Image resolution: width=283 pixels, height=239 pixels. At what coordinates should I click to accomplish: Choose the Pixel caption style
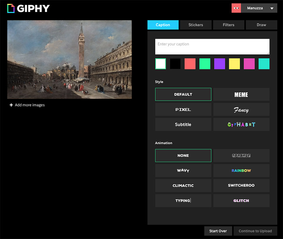pos(183,109)
